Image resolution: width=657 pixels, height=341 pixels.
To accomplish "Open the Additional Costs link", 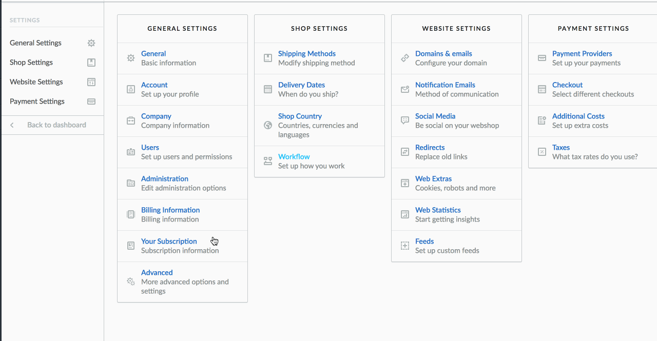I will 578,116.
